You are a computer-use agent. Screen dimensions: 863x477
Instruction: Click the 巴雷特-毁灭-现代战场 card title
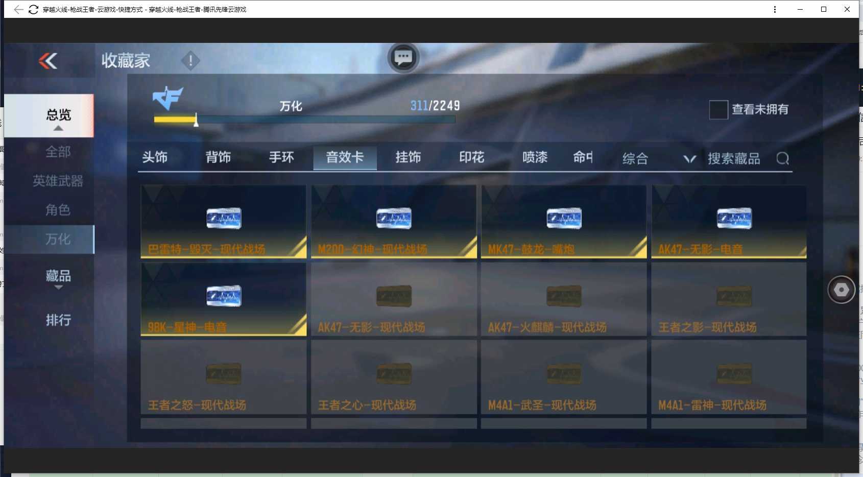point(206,249)
